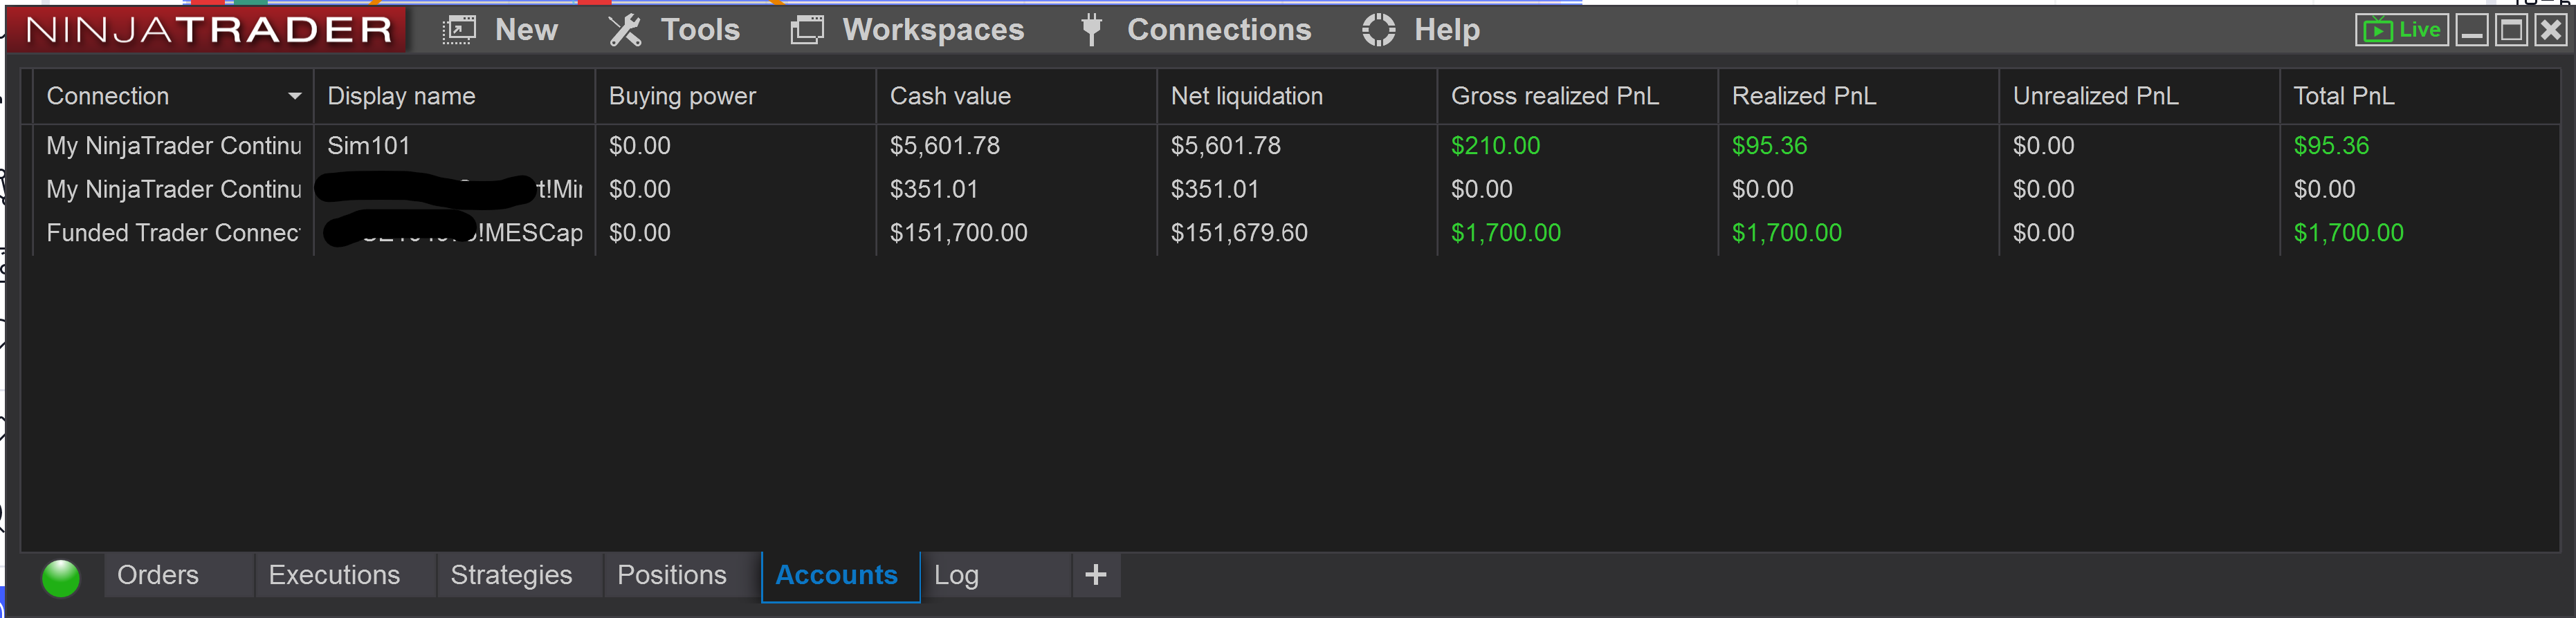Click the NinjaTrader logo

click(x=208, y=30)
